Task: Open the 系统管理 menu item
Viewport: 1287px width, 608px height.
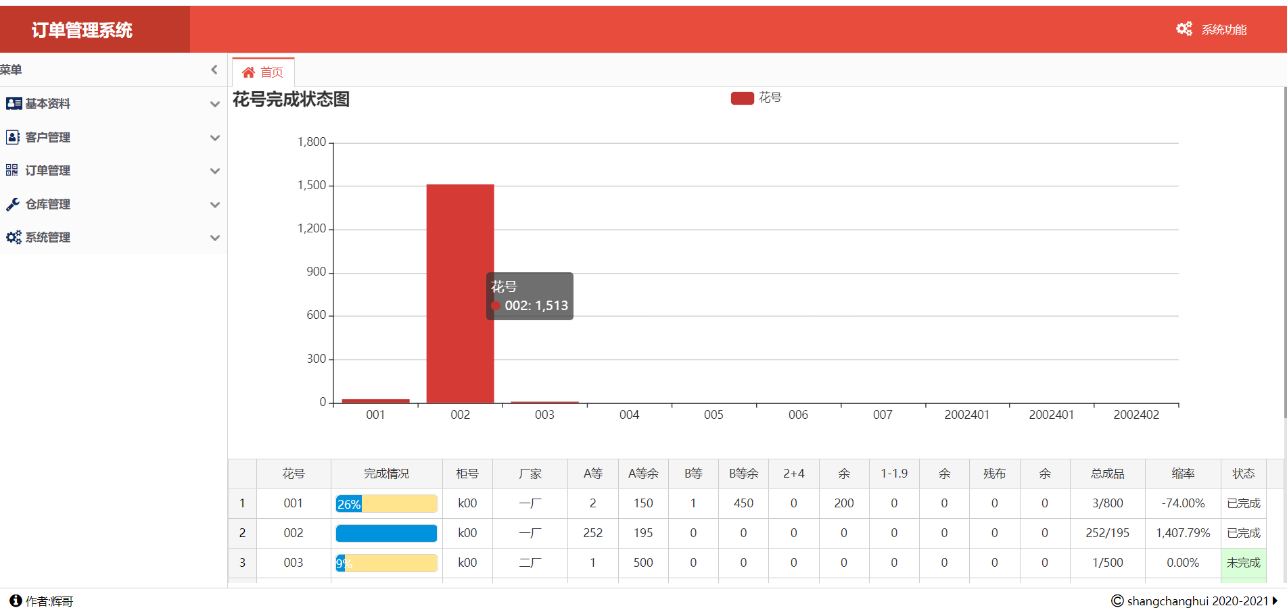Action: (x=114, y=237)
